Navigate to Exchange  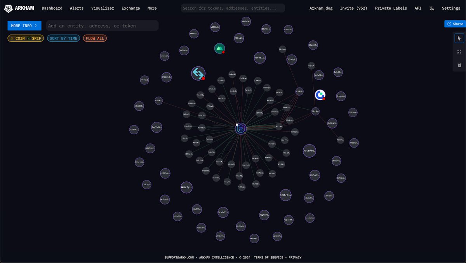[131, 8]
